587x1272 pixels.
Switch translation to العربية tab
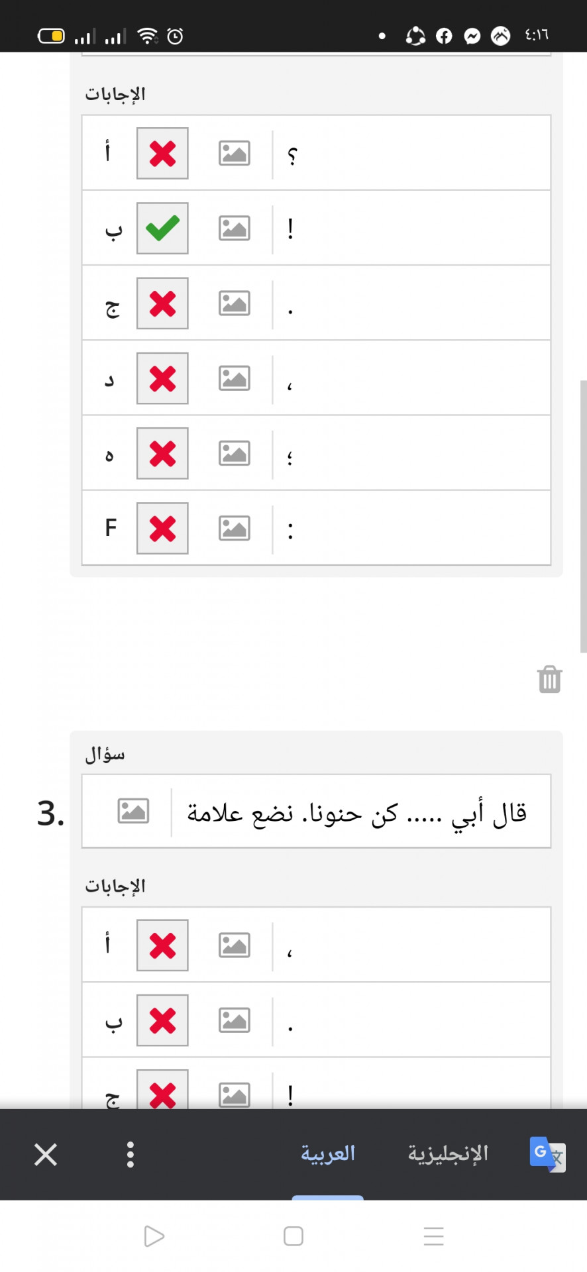pyautogui.click(x=328, y=1153)
